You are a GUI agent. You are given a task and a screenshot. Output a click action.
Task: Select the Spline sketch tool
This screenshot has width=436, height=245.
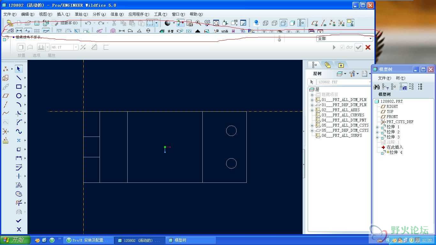[x=19, y=131]
